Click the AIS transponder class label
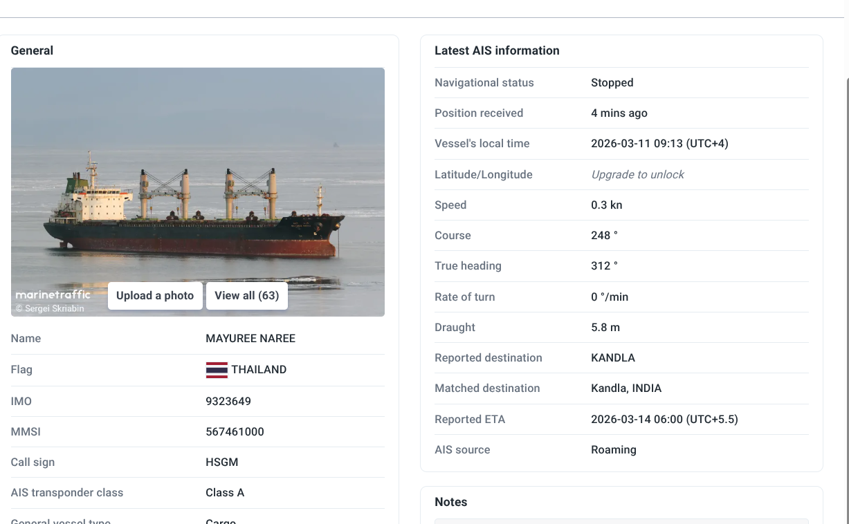 (x=67, y=493)
